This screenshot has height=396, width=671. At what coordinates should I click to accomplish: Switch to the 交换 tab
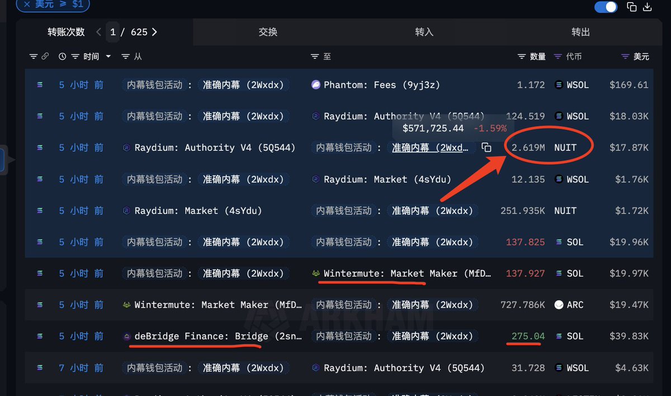tap(268, 32)
